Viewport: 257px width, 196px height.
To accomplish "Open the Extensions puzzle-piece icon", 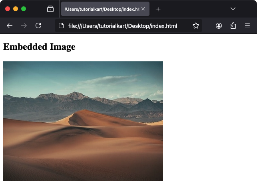I will click(233, 25).
